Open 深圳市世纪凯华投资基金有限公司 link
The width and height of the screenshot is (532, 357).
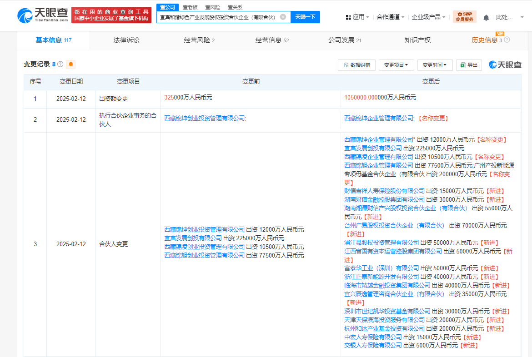(x=387, y=311)
